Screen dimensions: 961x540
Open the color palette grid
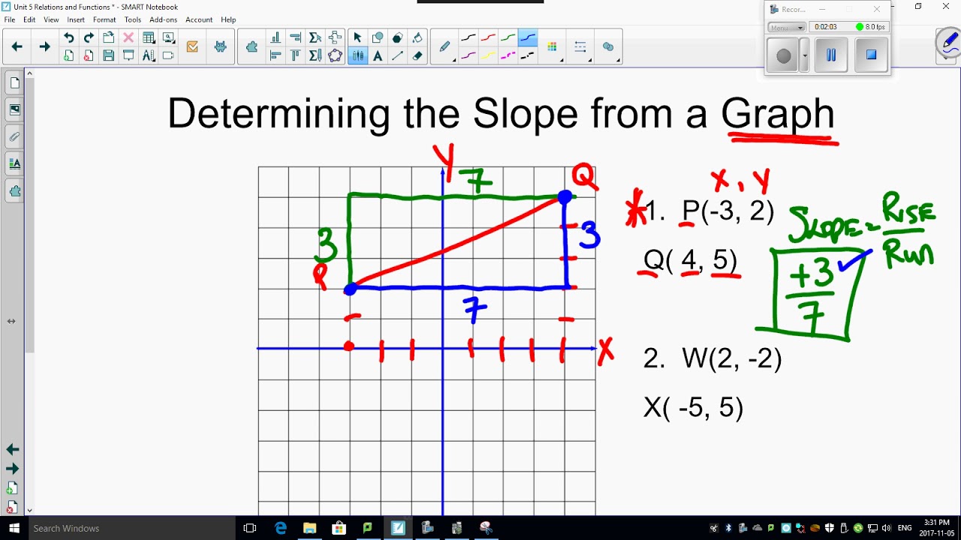pyautogui.click(x=553, y=46)
